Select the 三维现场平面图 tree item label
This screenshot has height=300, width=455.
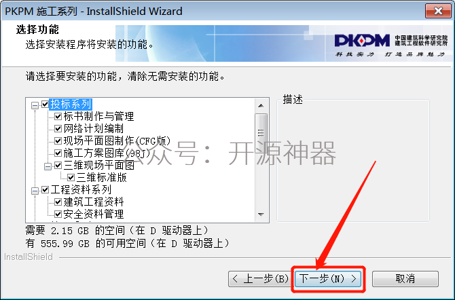point(99,165)
